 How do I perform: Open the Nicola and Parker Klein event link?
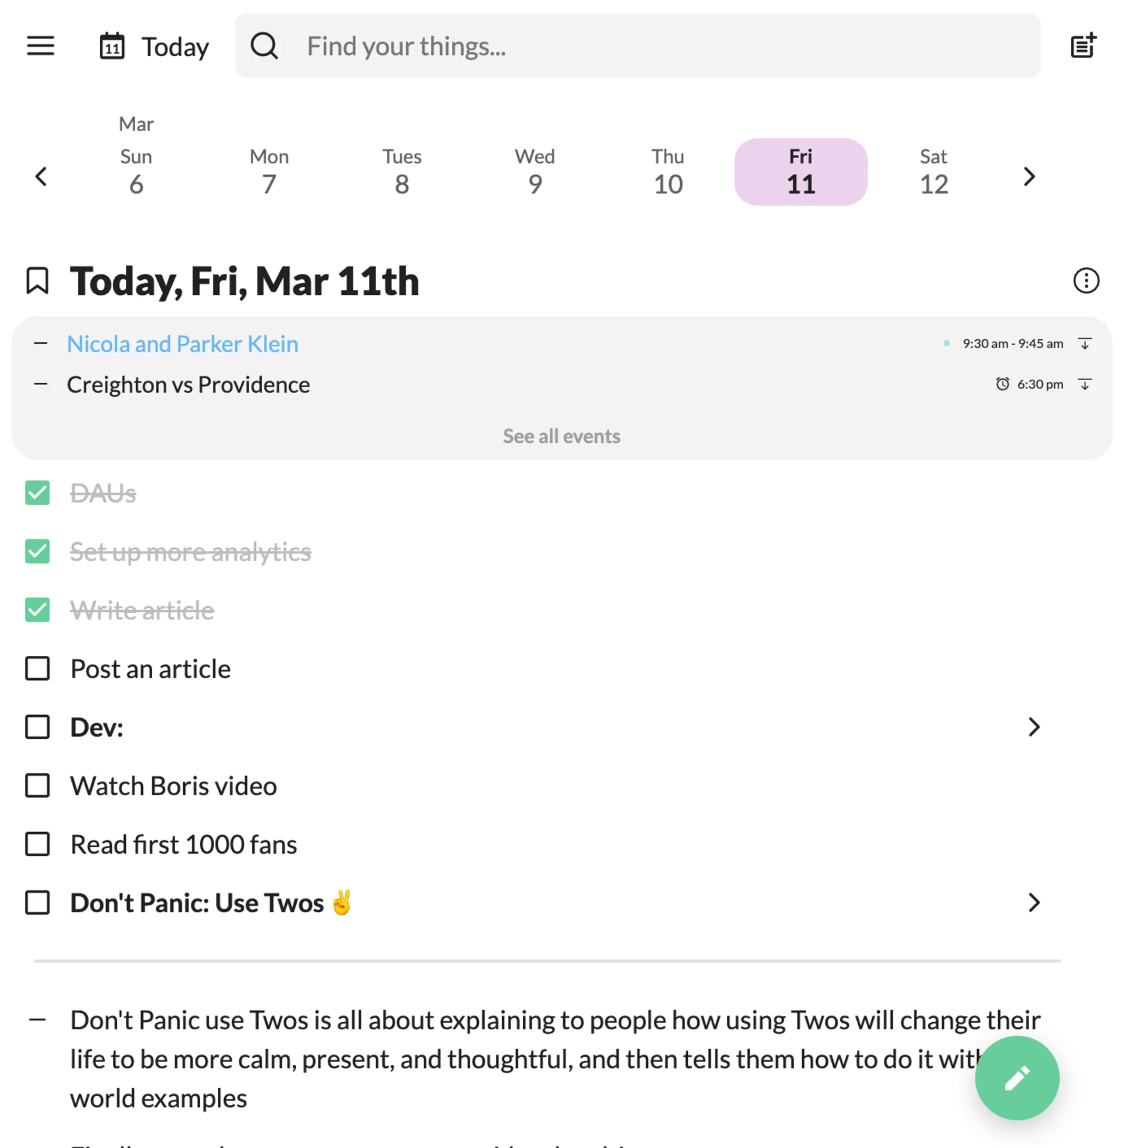[183, 343]
